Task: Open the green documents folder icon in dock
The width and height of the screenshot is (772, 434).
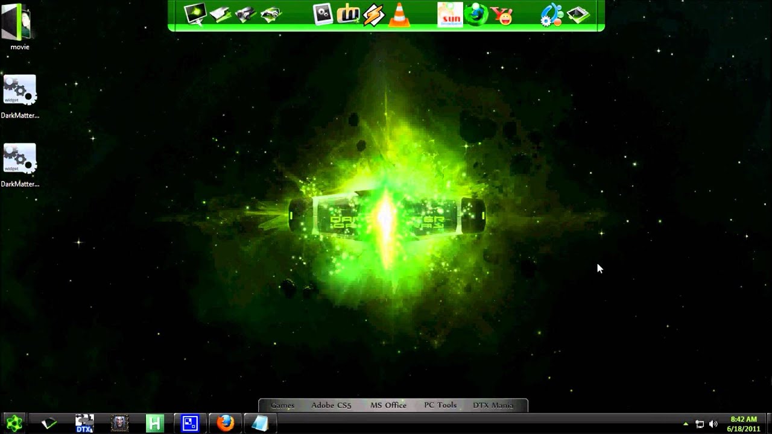Action: 221,14
